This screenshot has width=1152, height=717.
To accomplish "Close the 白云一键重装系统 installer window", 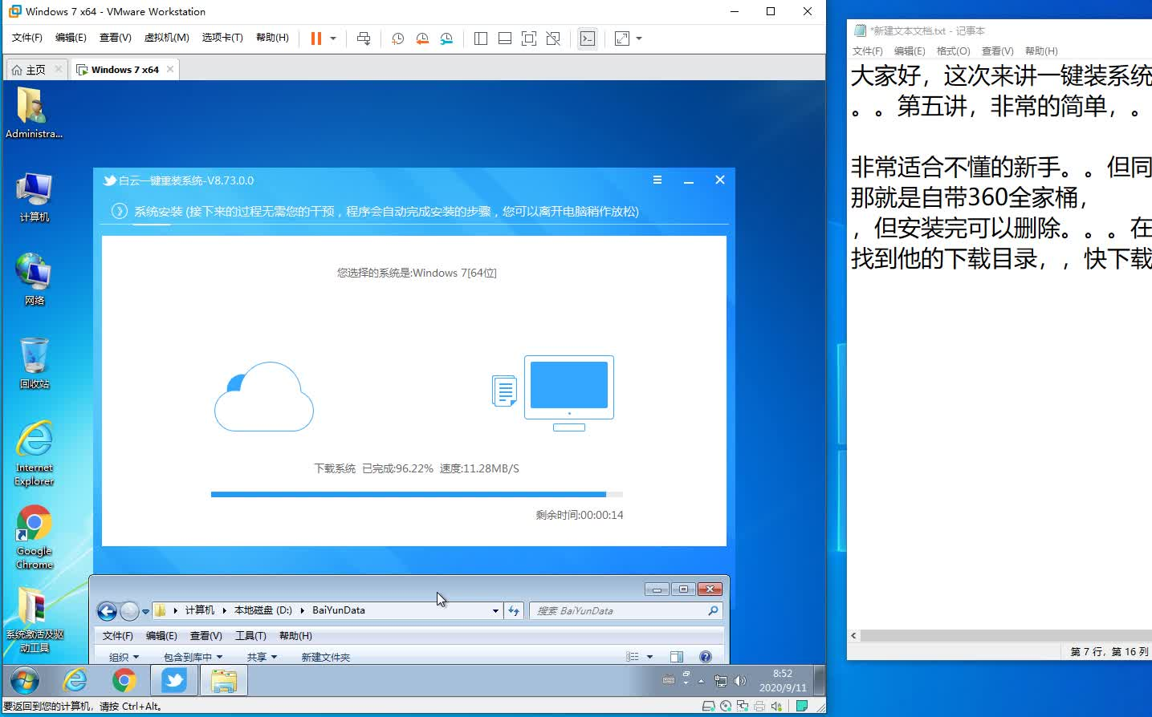I will [720, 180].
